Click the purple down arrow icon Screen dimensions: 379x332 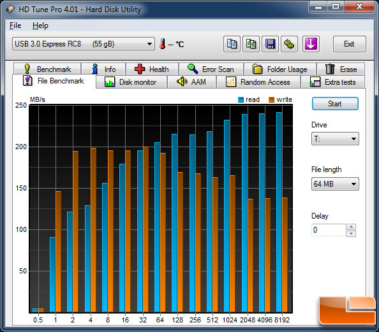(311, 44)
